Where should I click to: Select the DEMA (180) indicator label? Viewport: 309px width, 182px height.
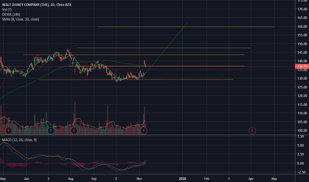pos(11,14)
